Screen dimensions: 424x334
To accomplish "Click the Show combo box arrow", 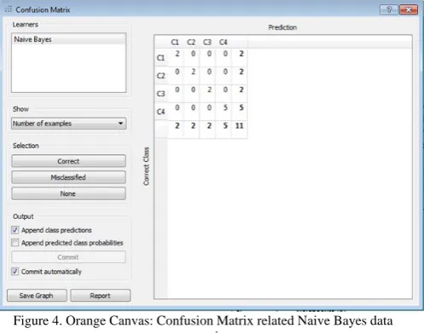I will [120, 124].
